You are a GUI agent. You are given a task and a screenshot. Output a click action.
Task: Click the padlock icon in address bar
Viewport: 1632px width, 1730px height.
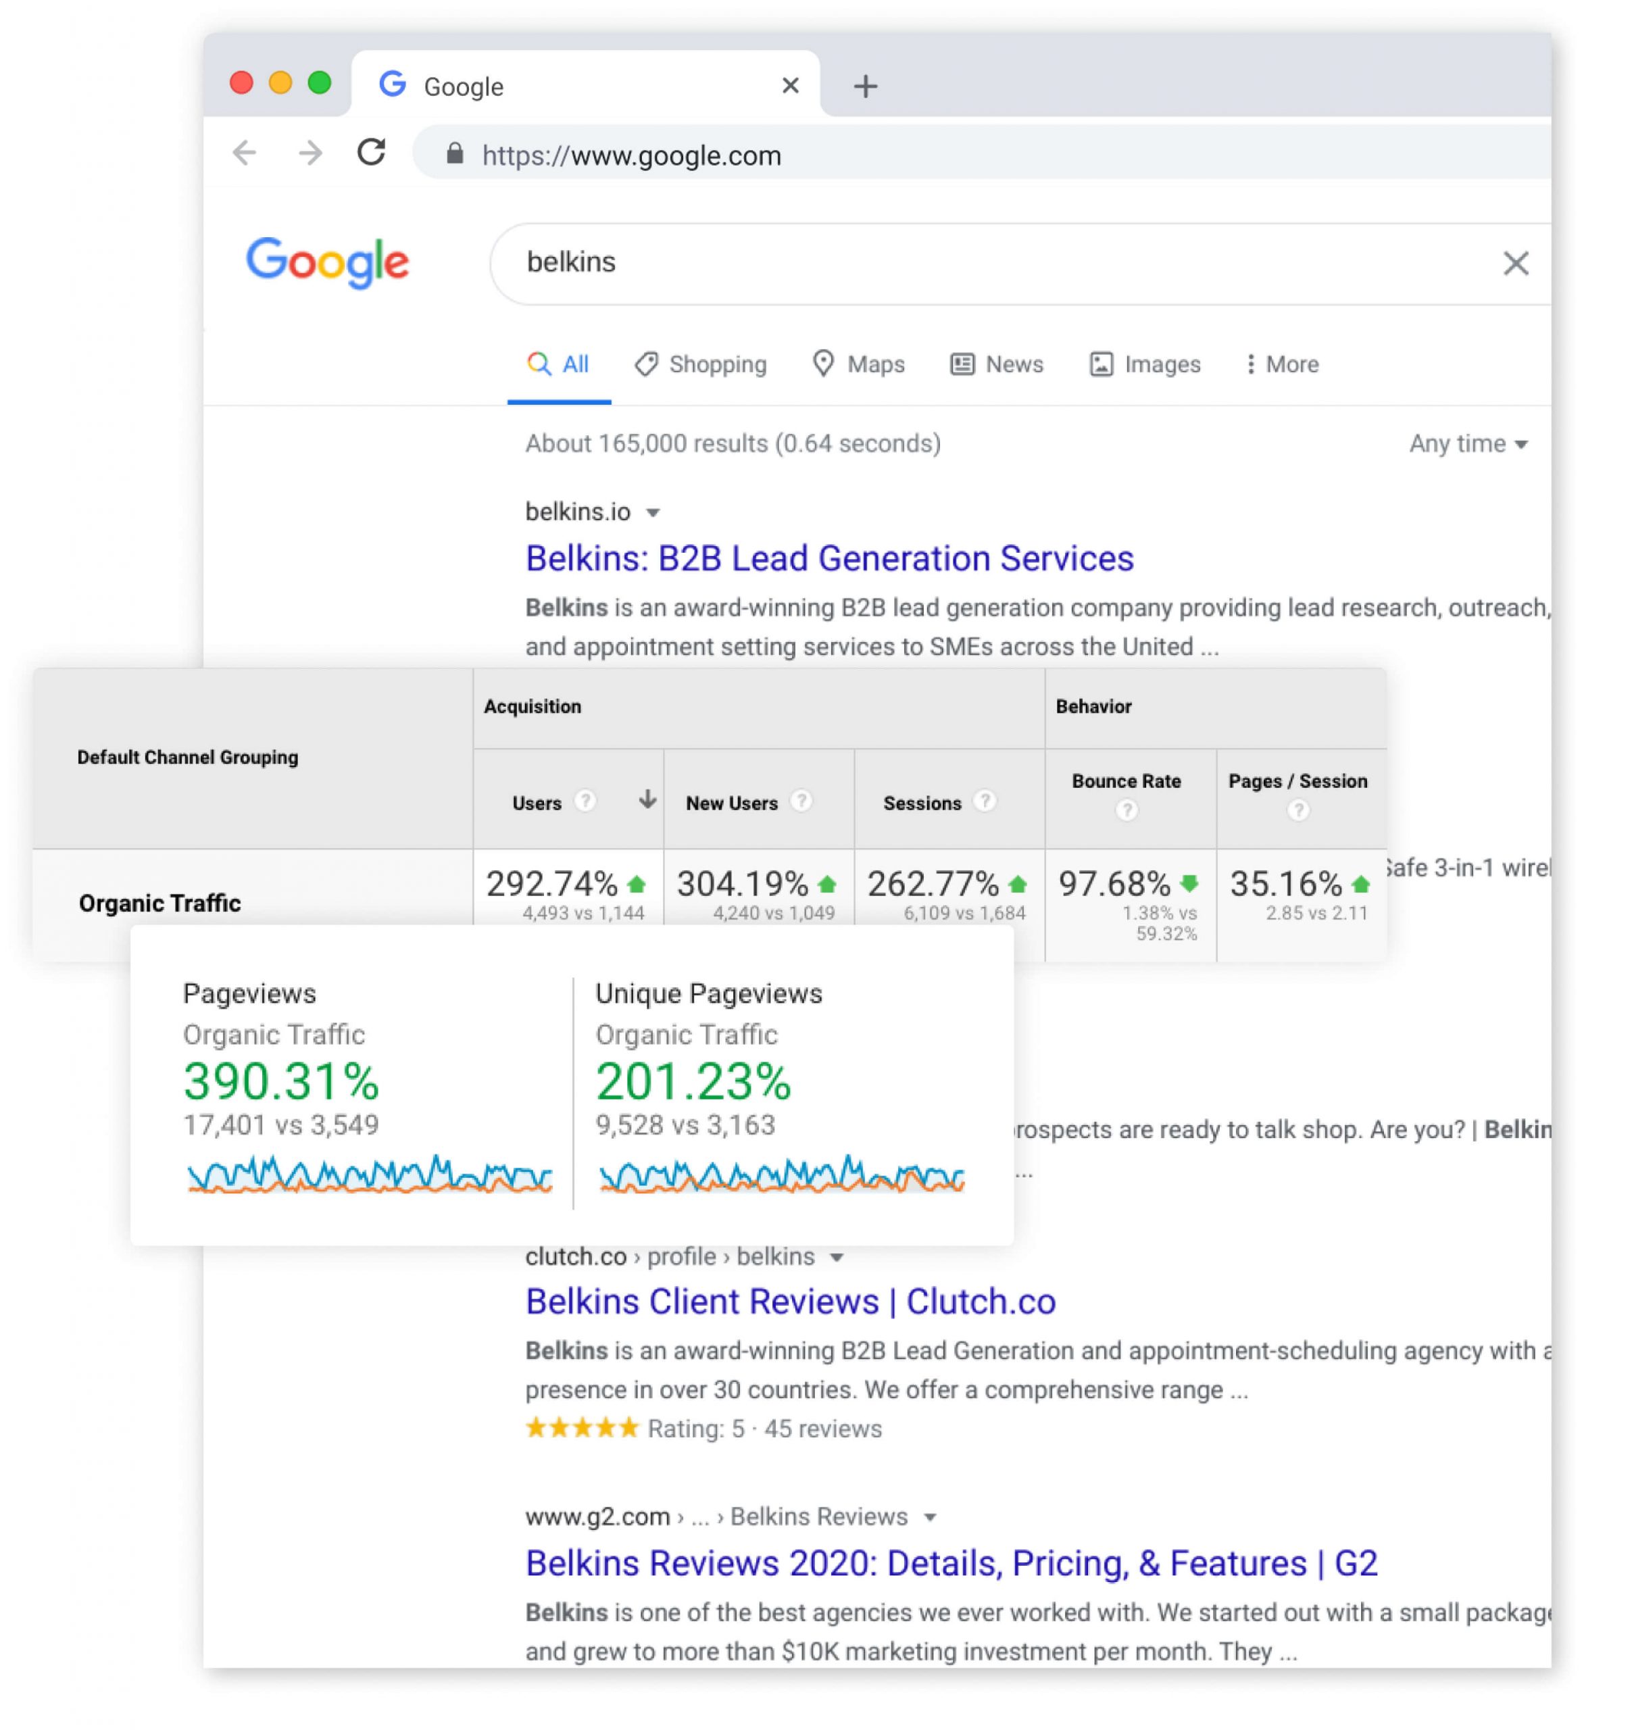[454, 154]
